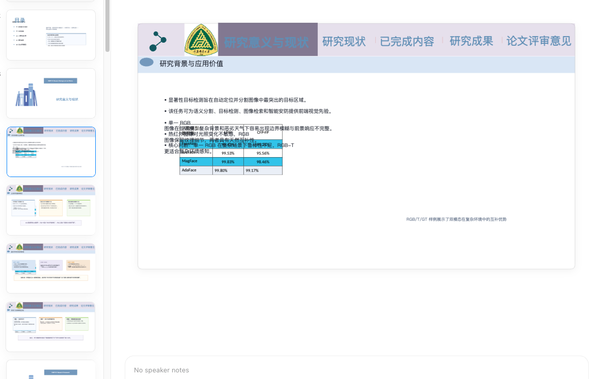This screenshot has width=602, height=379.
Task: Click into the No speaker notes field
Action: [357, 370]
